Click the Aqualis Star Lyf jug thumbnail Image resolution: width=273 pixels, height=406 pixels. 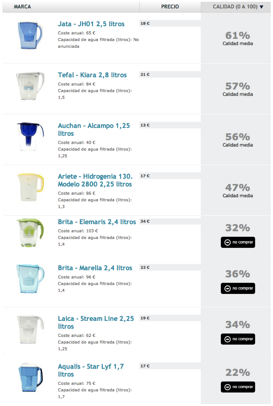click(30, 377)
